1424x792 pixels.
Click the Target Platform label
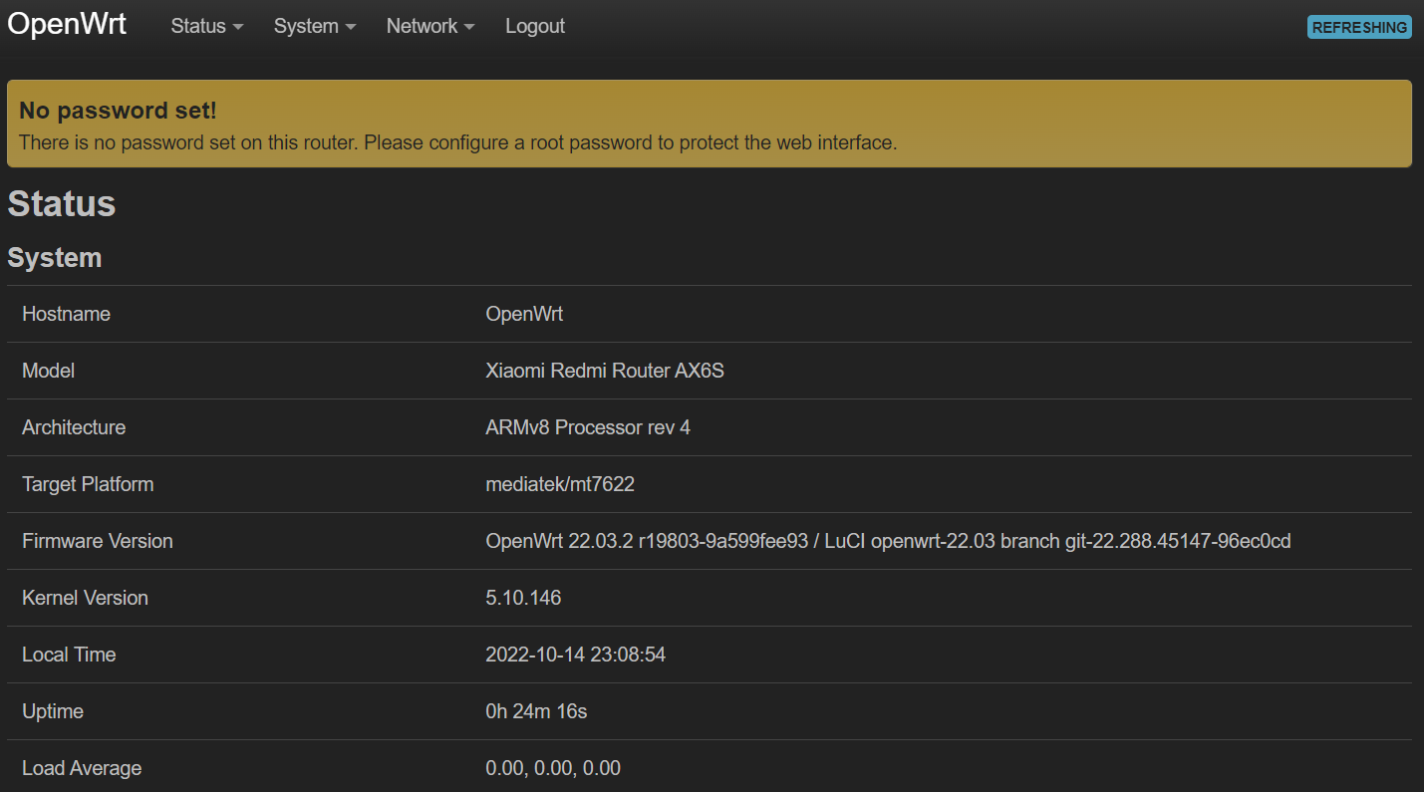point(88,484)
